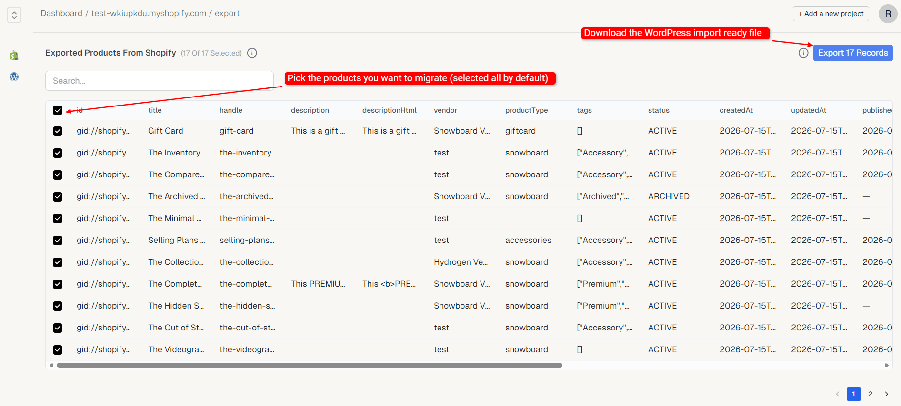
Task: Select page 1 in pagination
Action: click(x=854, y=394)
